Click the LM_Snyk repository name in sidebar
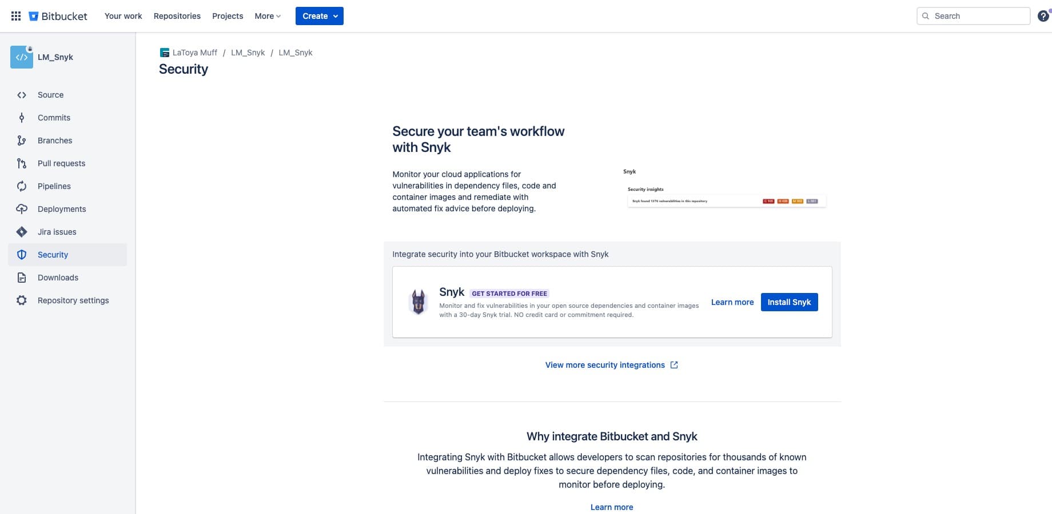Viewport: 1052px width, 514px height. [55, 57]
